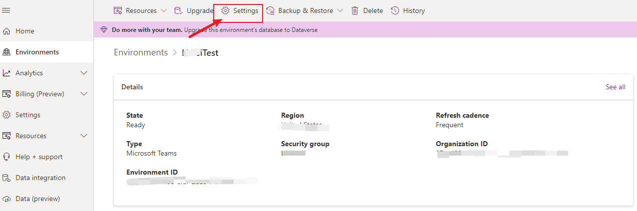Click the diamond icon in the banner
The width and height of the screenshot is (637, 211).
104,29
